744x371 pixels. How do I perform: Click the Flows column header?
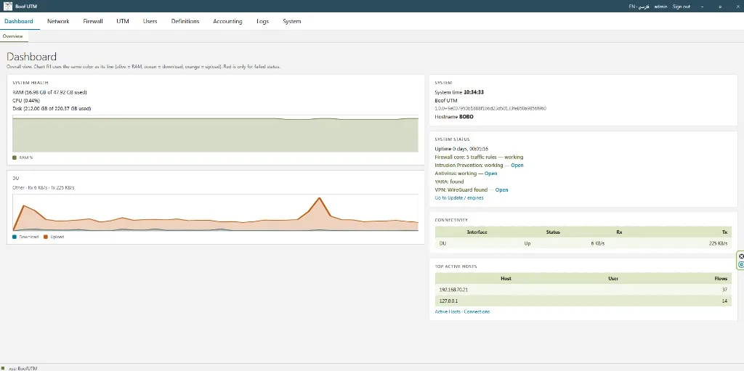coord(721,279)
